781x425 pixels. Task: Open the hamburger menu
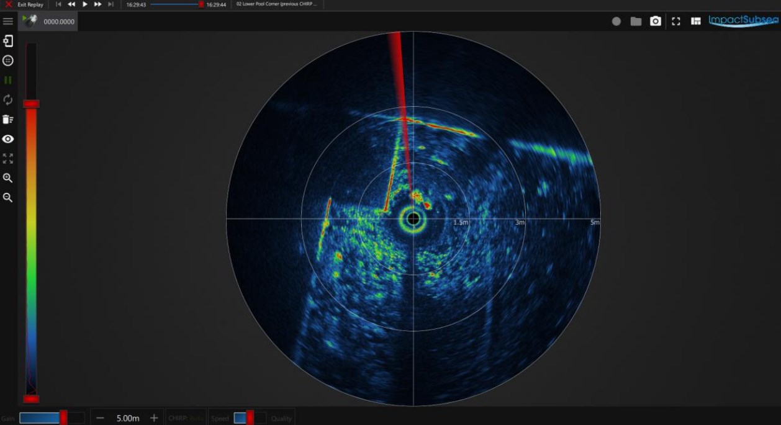tap(8, 20)
